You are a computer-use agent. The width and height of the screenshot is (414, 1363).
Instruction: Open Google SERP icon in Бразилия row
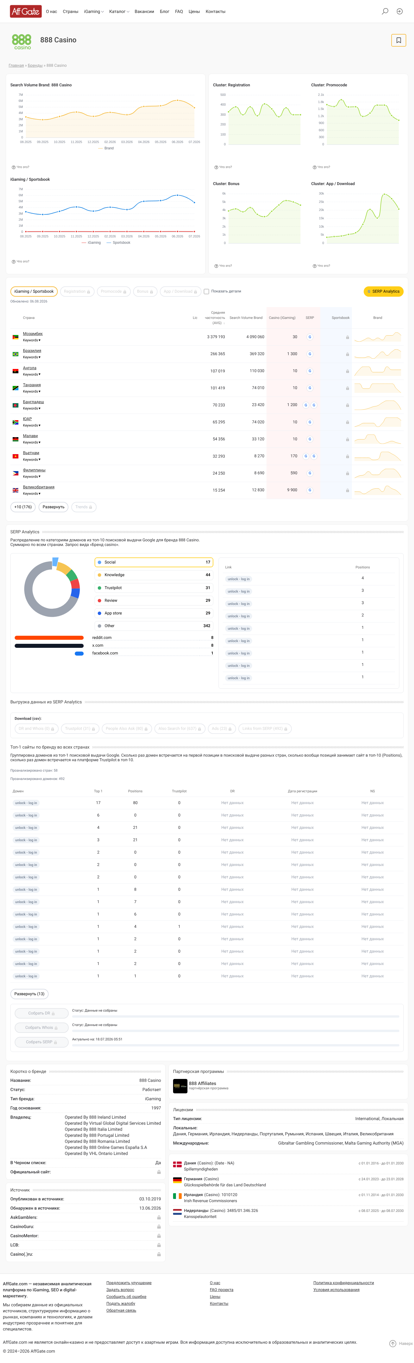click(x=310, y=354)
